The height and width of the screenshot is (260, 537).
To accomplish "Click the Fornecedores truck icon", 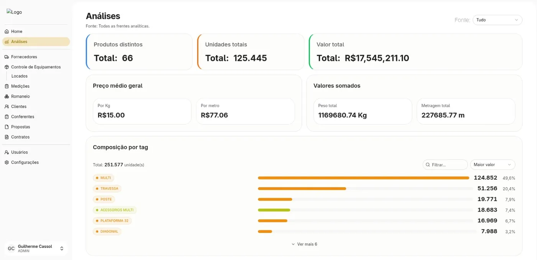I will tap(7, 57).
